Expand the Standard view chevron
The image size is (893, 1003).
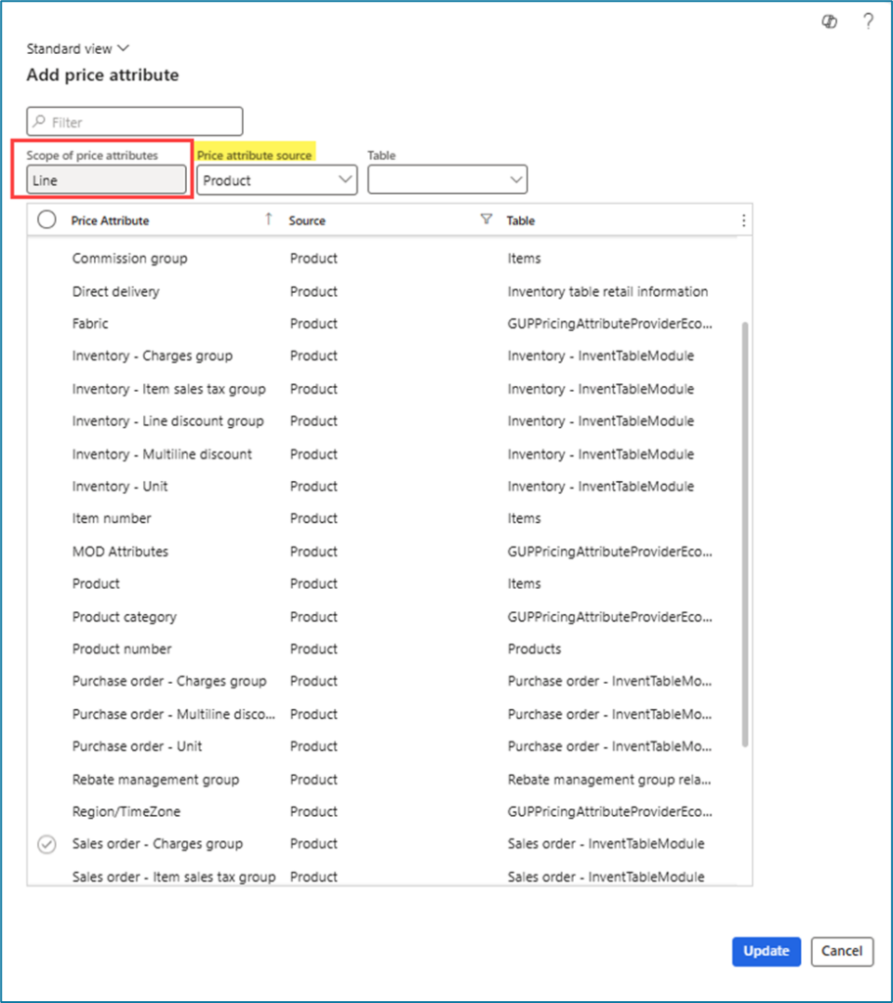(122, 48)
